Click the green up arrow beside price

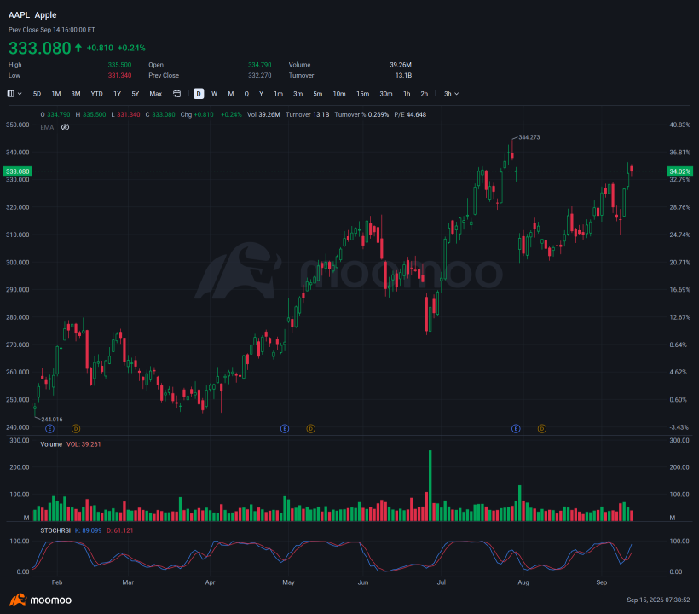[78, 48]
